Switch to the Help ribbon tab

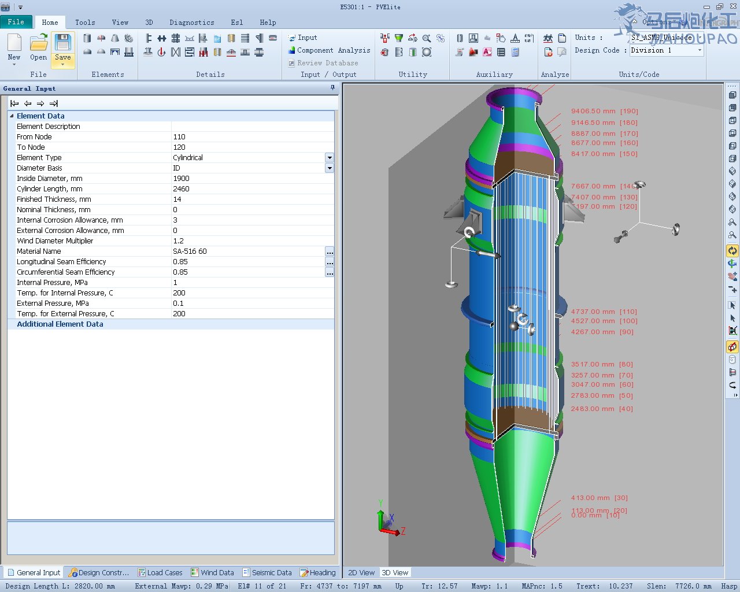[x=268, y=23]
